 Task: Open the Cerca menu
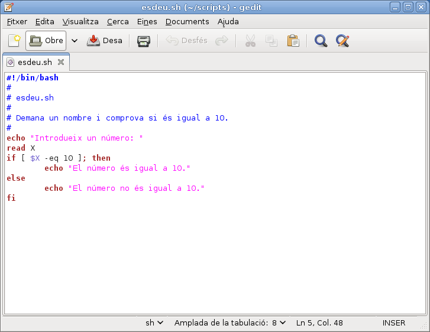(118, 21)
